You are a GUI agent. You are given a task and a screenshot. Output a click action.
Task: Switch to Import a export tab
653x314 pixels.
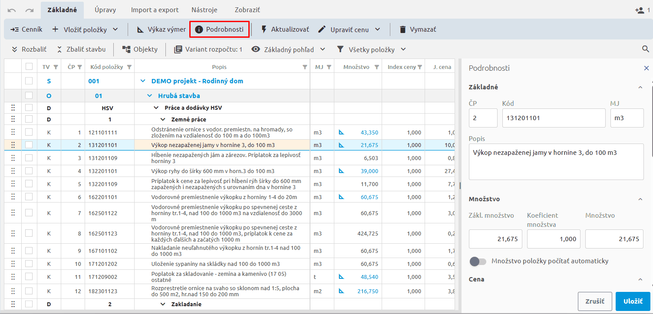coord(155,10)
